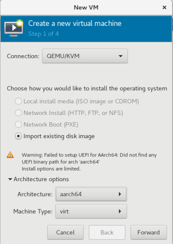Select Network Install (HTTP, FTP, or NFS)
This screenshot has height=244, width=173.
tap(18, 113)
